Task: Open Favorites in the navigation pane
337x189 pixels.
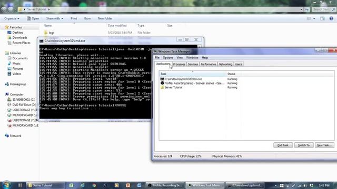Action: coord(16,27)
